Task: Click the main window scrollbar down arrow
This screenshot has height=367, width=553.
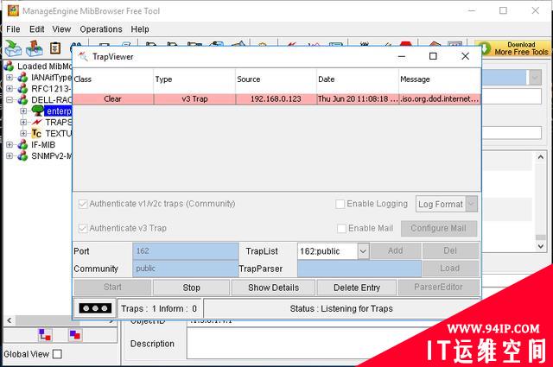Action: coord(541,246)
